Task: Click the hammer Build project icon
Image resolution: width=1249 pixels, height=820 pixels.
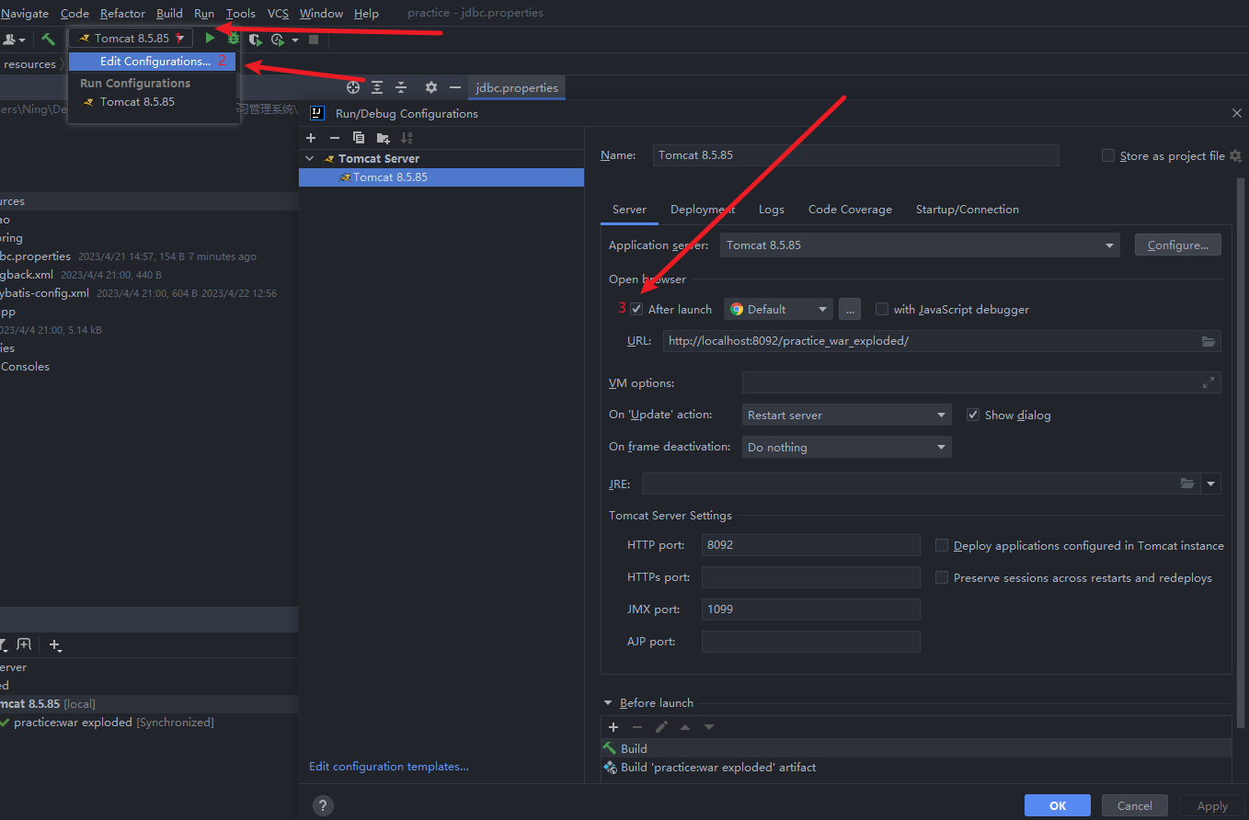Action: [48, 39]
